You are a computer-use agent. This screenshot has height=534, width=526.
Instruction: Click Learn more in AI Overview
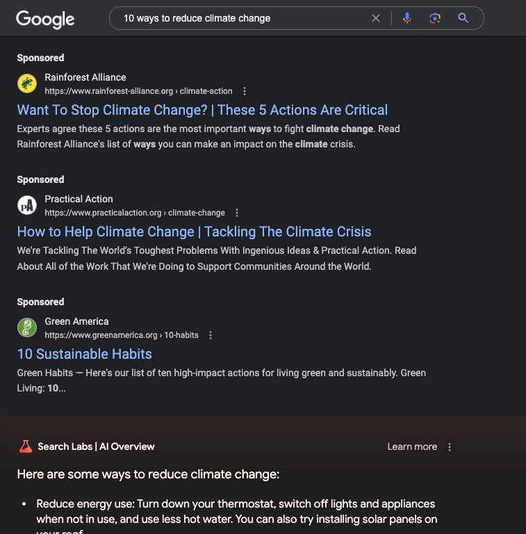[x=412, y=446]
